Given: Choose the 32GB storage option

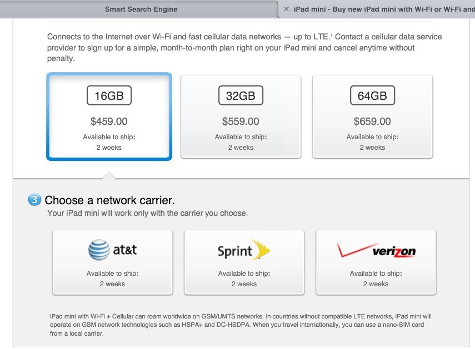Looking at the screenshot, I should 241,117.
